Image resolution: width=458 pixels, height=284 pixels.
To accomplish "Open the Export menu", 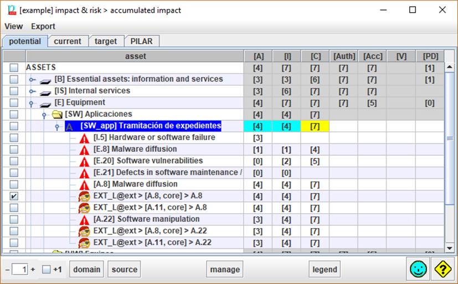I will (x=43, y=26).
